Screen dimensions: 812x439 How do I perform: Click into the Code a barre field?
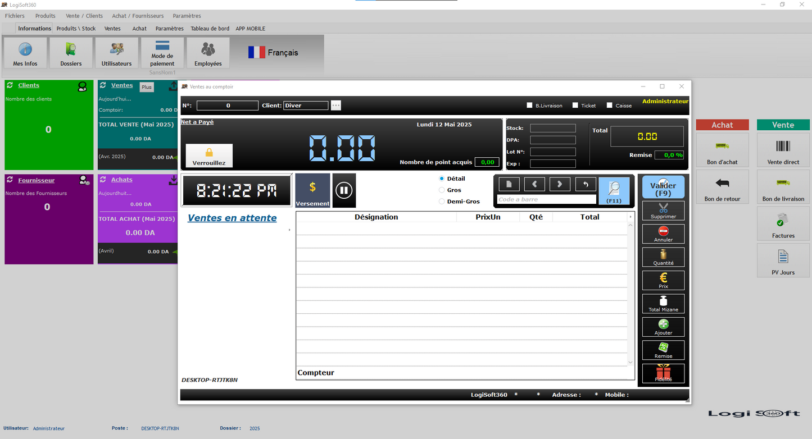[x=546, y=199]
